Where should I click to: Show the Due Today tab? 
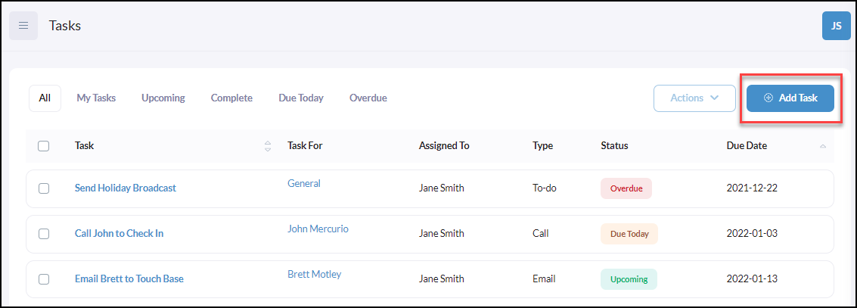point(301,98)
